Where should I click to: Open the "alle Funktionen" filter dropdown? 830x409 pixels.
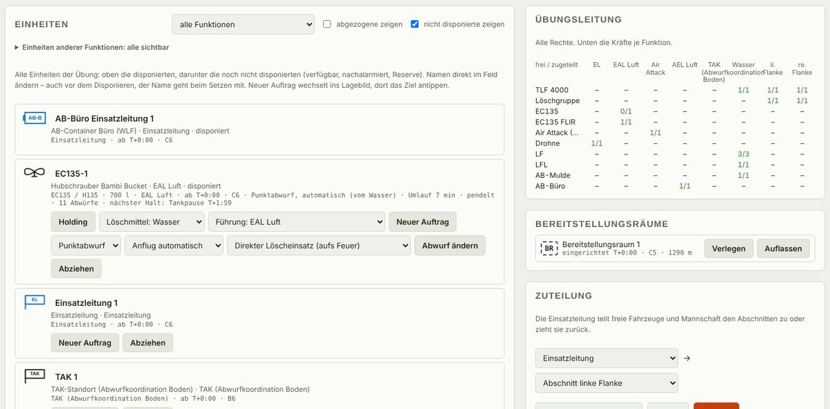[243, 24]
